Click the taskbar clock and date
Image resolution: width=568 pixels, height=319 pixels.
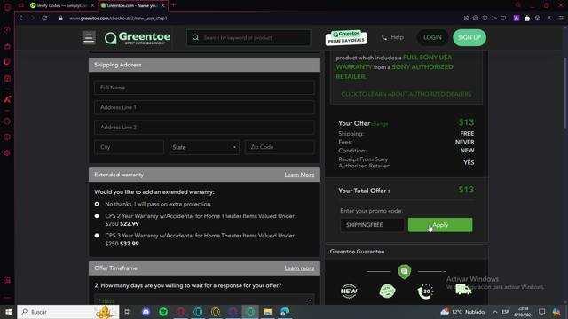[523, 312]
